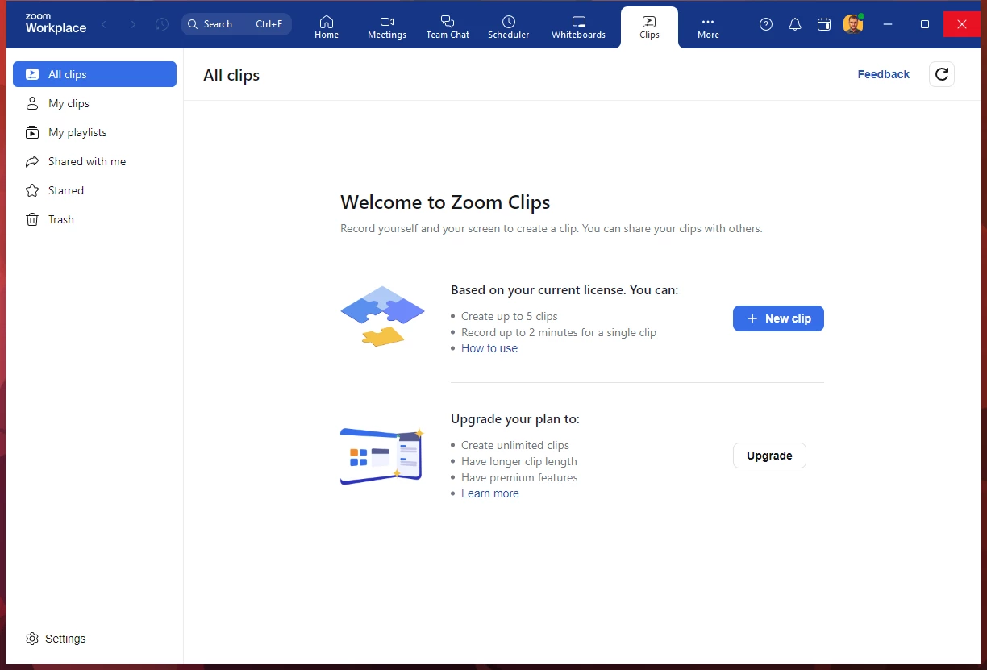987x670 pixels.
Task: Click 'Create up to 5 clips' text
Action: [510, 316]
